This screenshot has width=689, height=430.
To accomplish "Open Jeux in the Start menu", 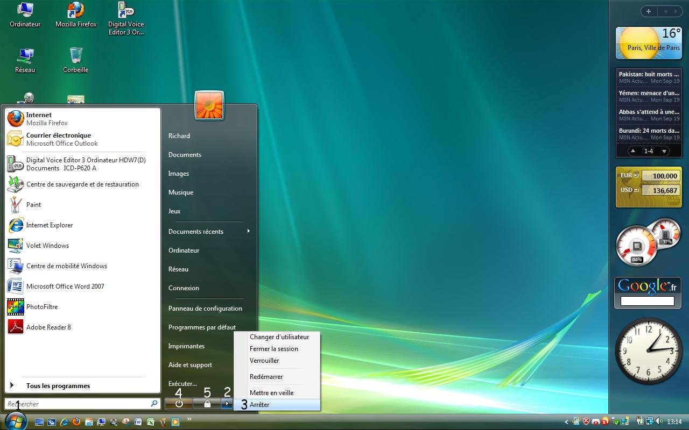I will tap(174, 211).
